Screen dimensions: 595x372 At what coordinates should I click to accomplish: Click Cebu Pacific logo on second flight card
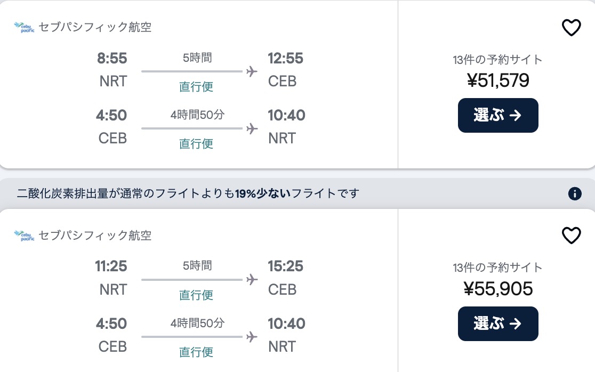pyautogui.click(x=25, y=236)
